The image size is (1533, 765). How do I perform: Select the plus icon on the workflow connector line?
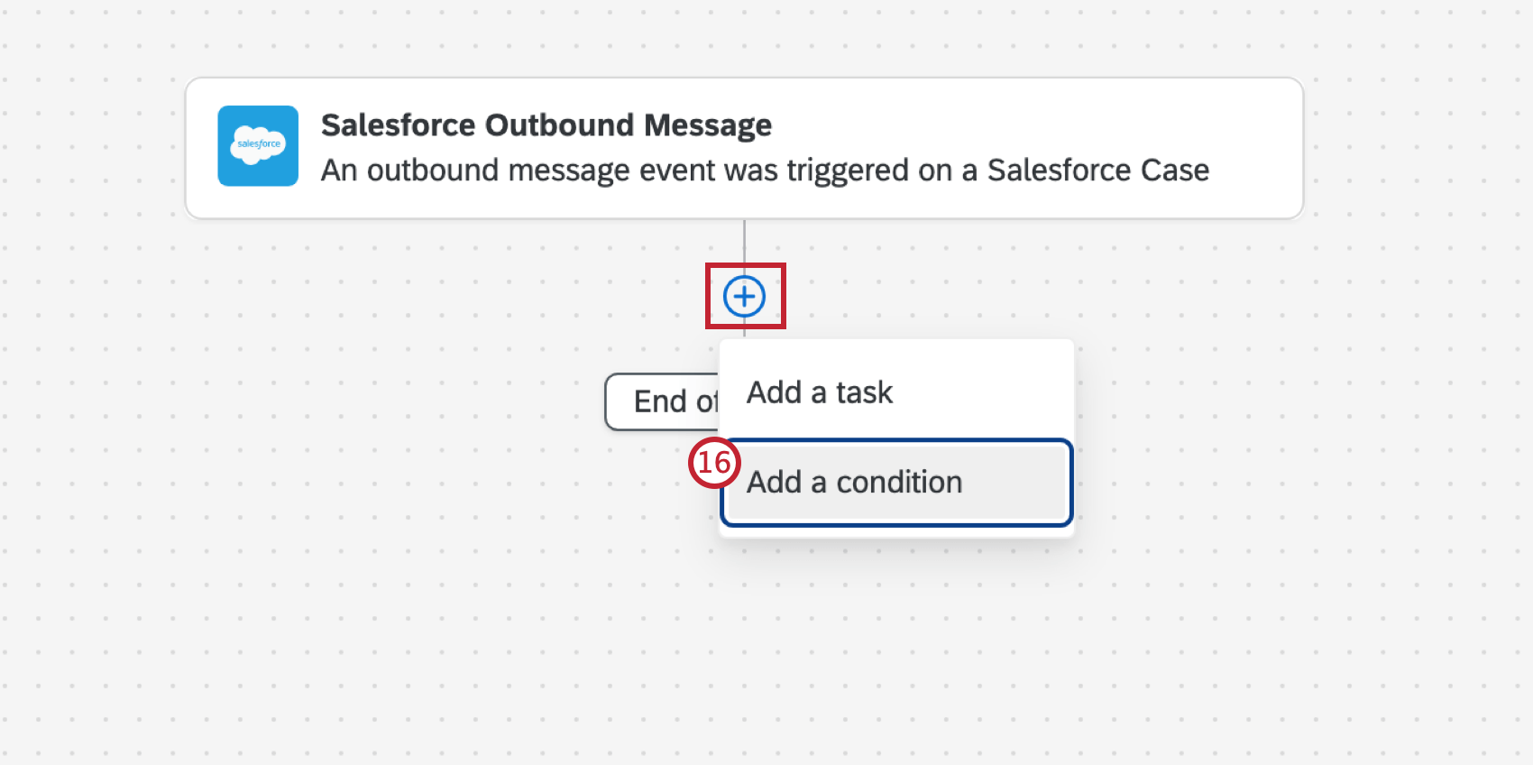[745, 296]
